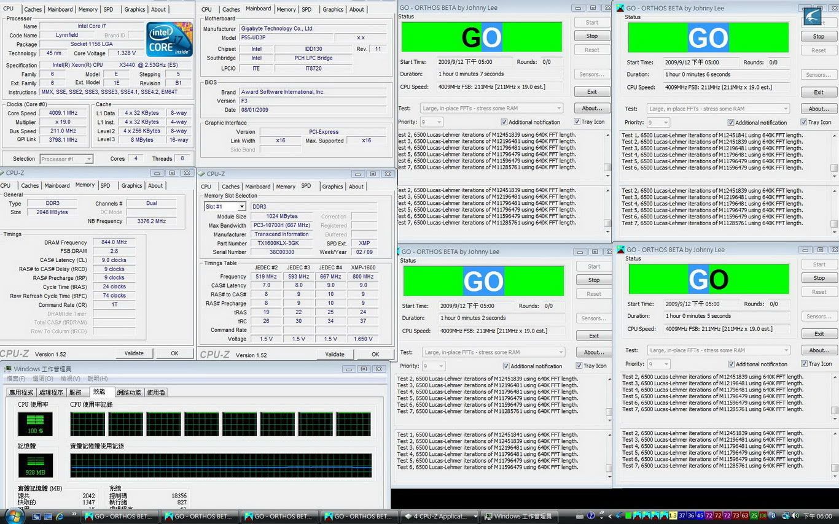Open the volume speaker tray icon
Image resolution: width=839 pixels, height=524 pixels.
[795, 516]
